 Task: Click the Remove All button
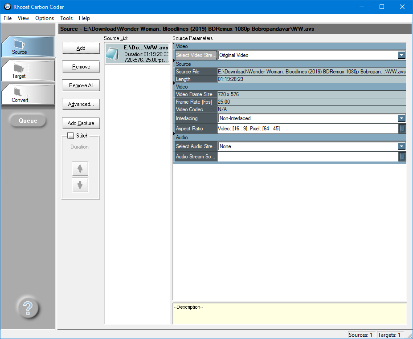coord(81,85)
